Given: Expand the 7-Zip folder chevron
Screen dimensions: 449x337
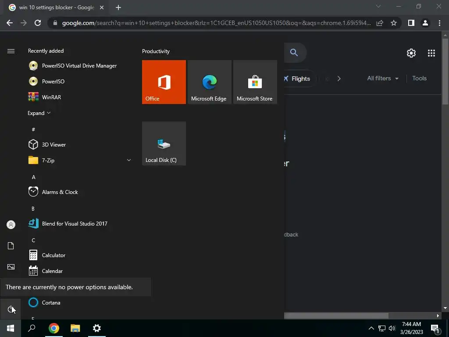Looking at the screenshot, I should click(x=129, y=160).
